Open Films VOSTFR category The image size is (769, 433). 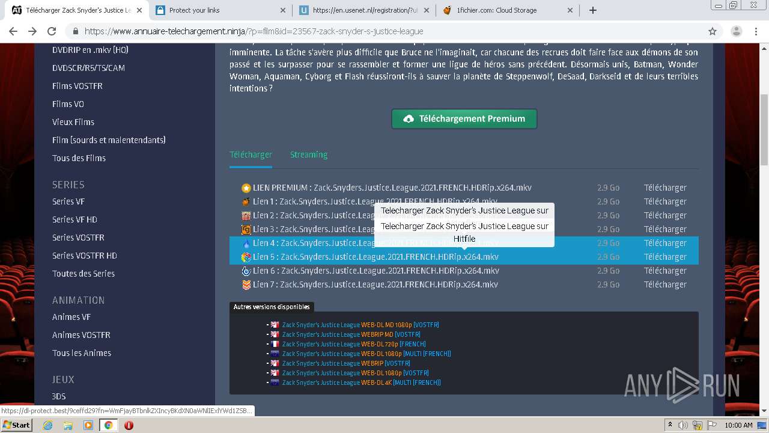78,86
